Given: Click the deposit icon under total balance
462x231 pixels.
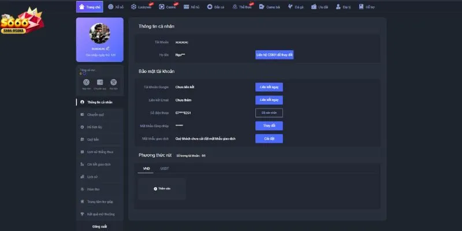Looking at the screenshot, I should 86,83.
